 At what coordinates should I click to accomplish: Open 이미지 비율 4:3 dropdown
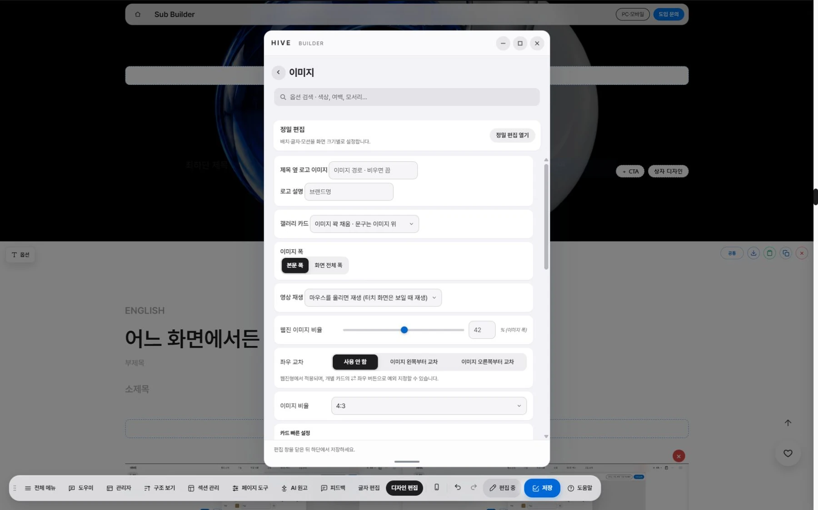tap(429, 406)
